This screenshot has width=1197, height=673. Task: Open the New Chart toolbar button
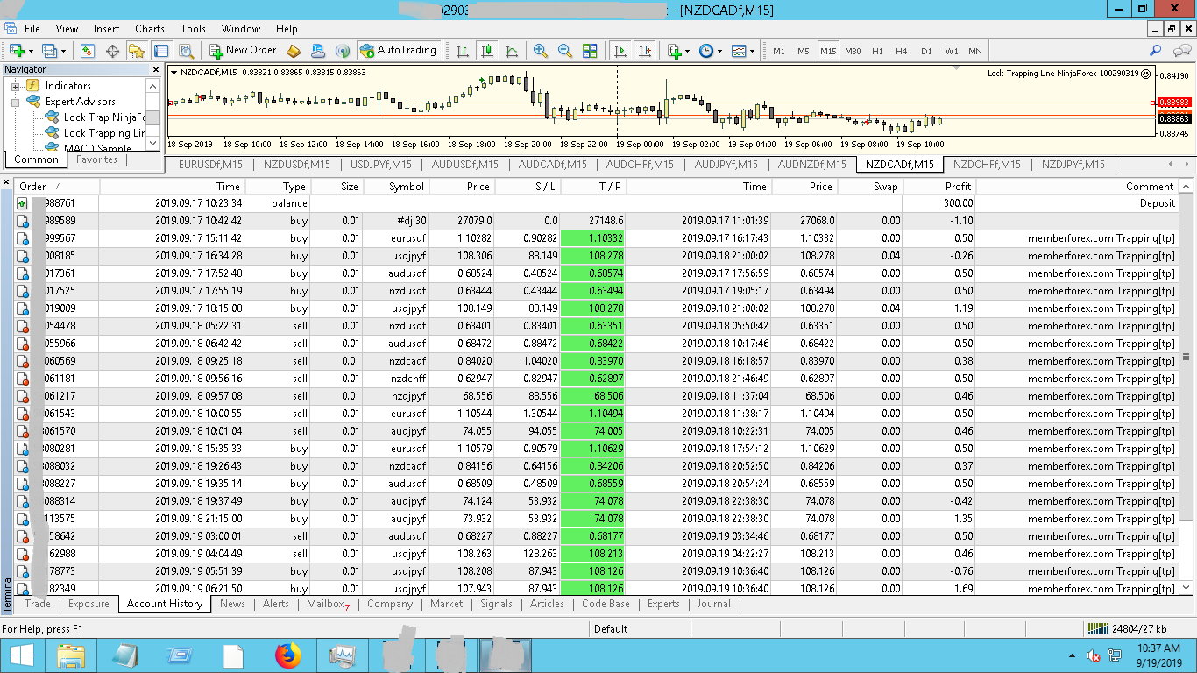[17, 51]
